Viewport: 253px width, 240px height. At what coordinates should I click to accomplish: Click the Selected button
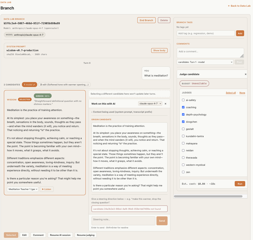tap(11, 235)
